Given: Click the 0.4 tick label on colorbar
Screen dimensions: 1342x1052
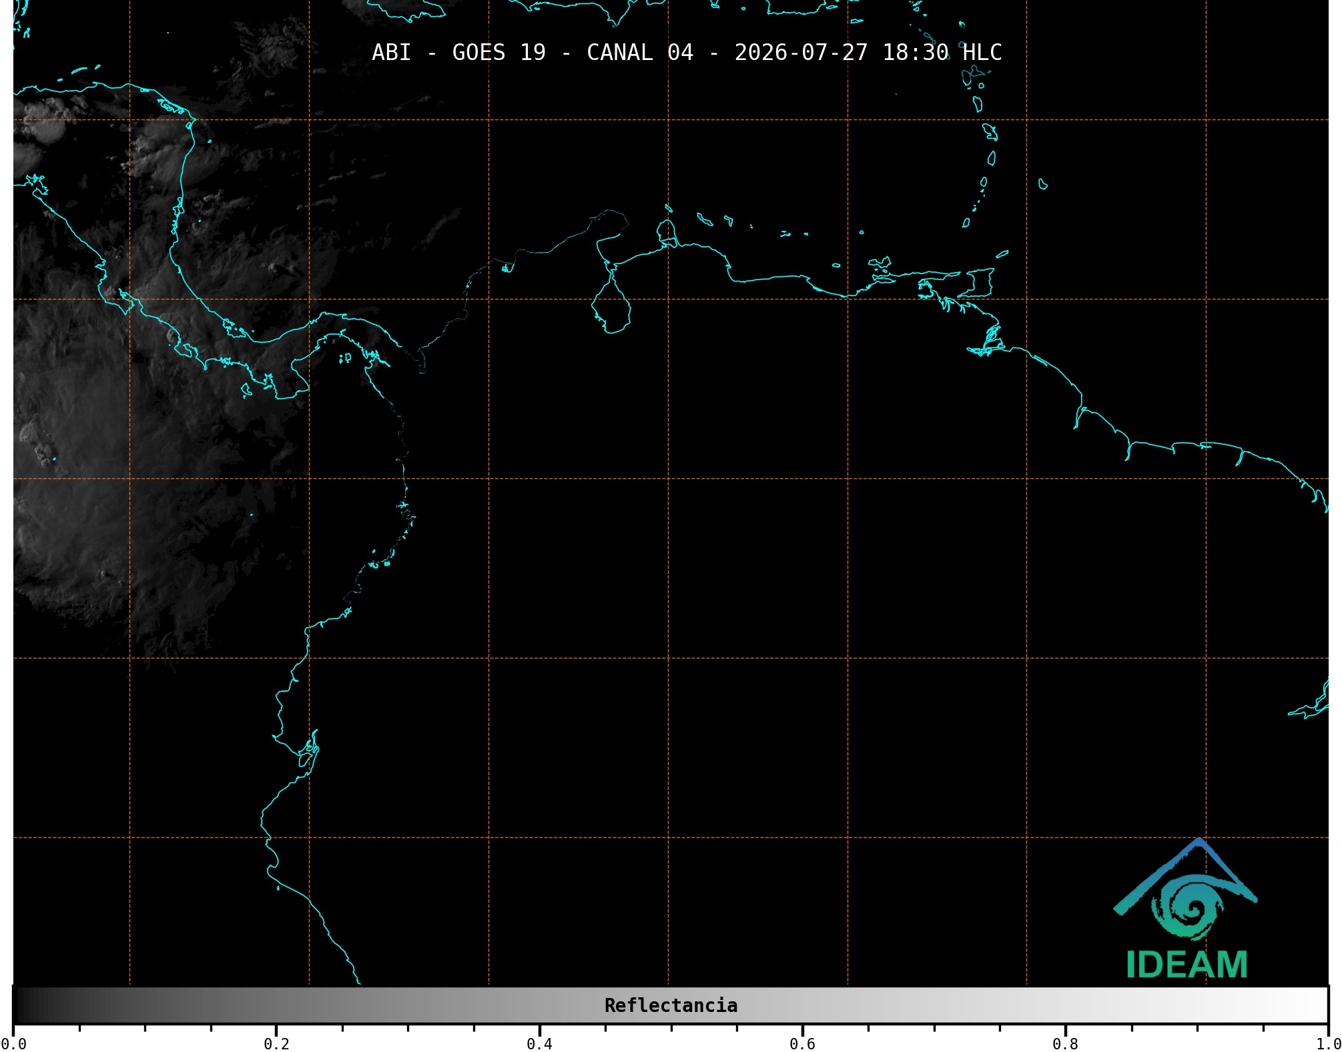Looking at the screenshot, I should click(x=539, y=1043).
